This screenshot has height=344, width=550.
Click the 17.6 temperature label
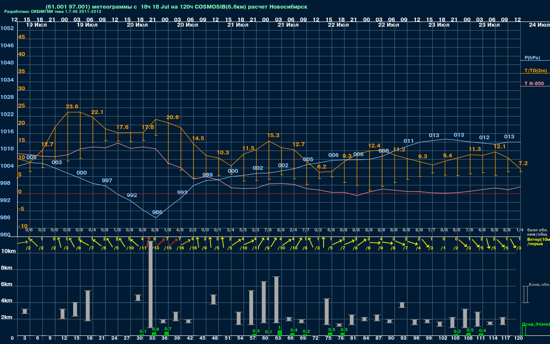click(122, 127)
